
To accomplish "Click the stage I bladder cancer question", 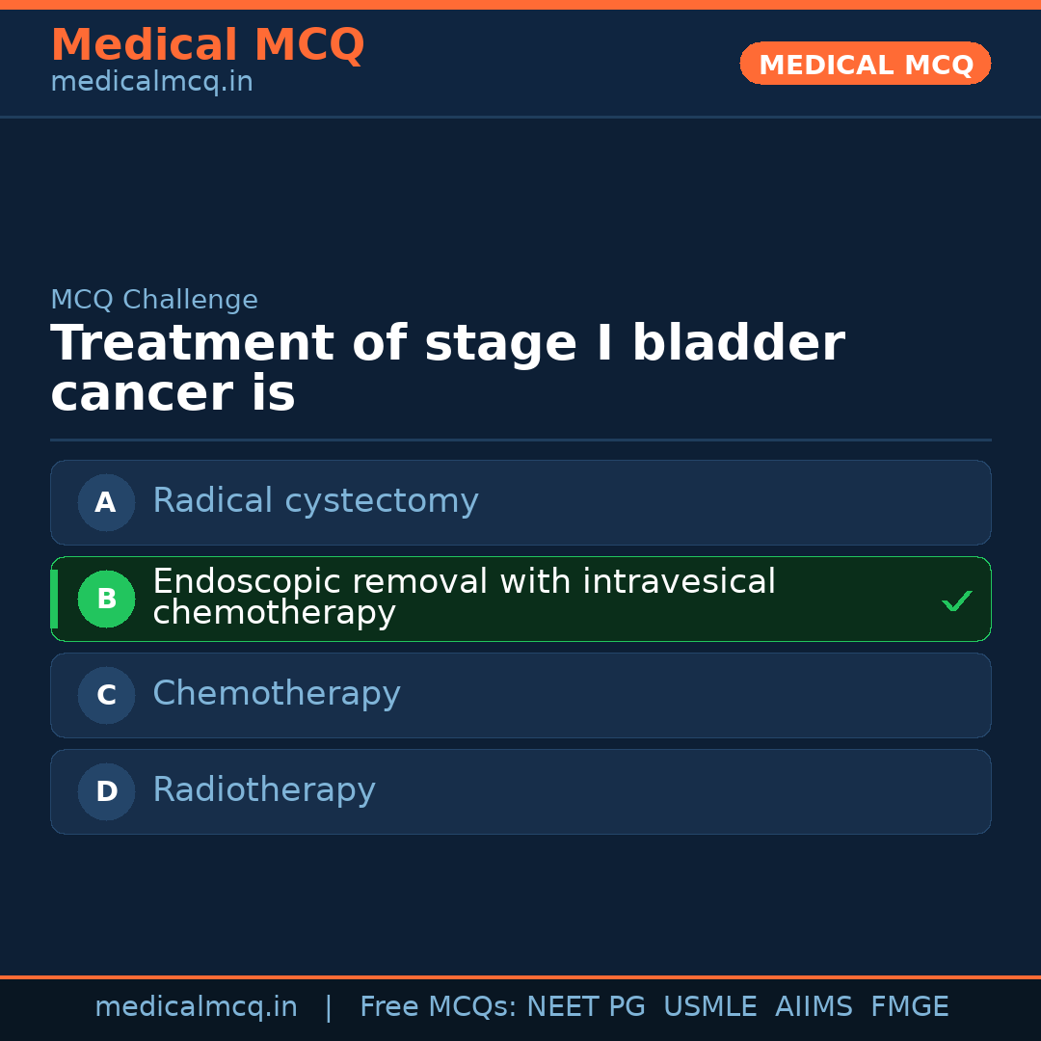I will click(x=446, y=369).
